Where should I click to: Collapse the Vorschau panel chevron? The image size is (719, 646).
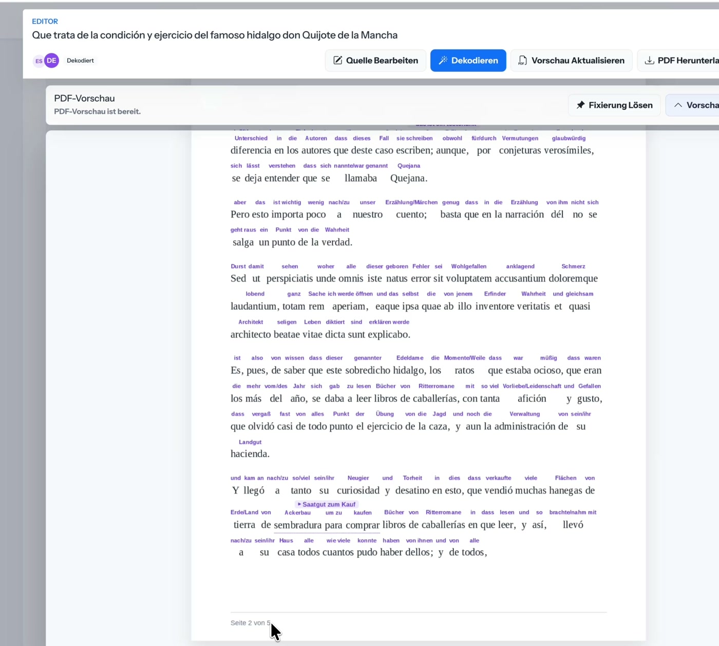[x=678, y=105]
